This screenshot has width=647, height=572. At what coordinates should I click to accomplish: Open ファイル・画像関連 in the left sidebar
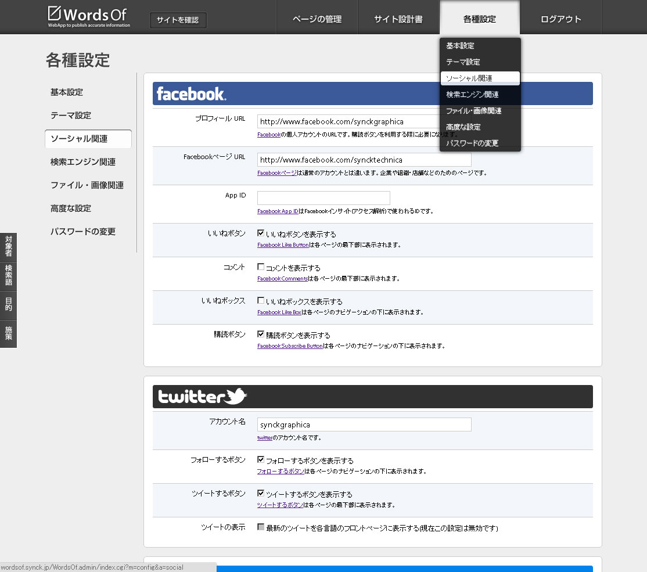pyautogui.click(x=88, y=185)
